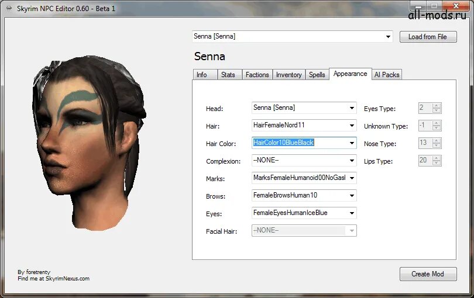Decrease the Unknown Type value
The width and height of the screenshot is (474, 298).
436,128
